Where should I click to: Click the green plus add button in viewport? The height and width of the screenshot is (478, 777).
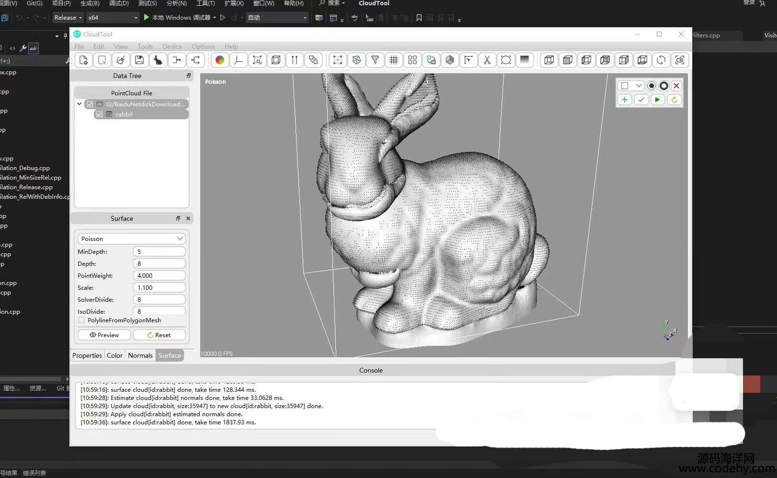(x=625, y=100)
